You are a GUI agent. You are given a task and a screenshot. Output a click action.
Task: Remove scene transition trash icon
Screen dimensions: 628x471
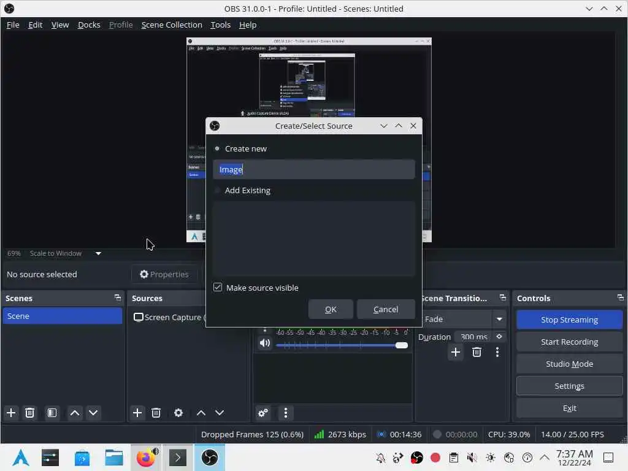(477, 352)
